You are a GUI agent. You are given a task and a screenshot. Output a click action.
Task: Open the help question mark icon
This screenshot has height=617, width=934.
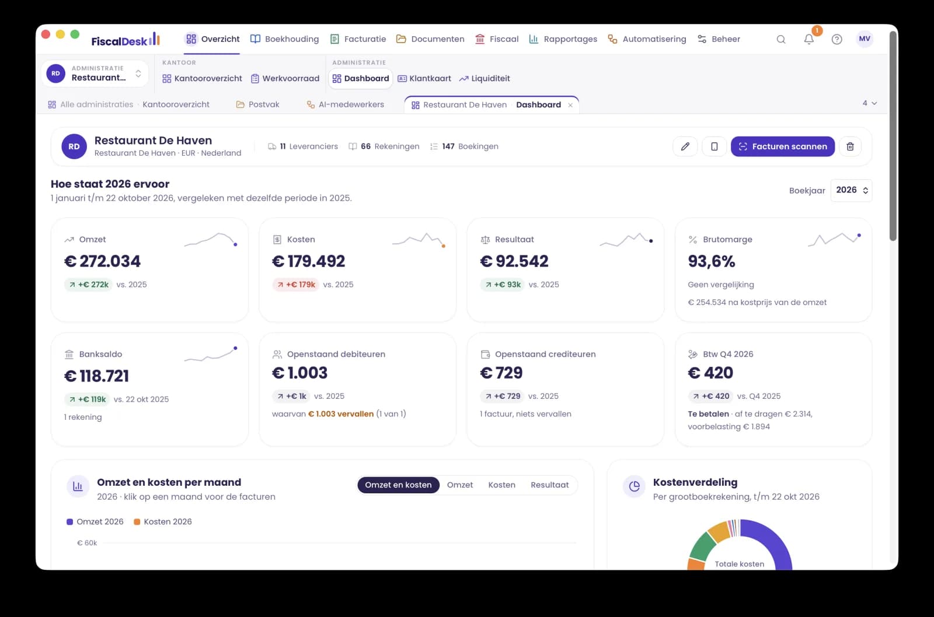point(837,39)
